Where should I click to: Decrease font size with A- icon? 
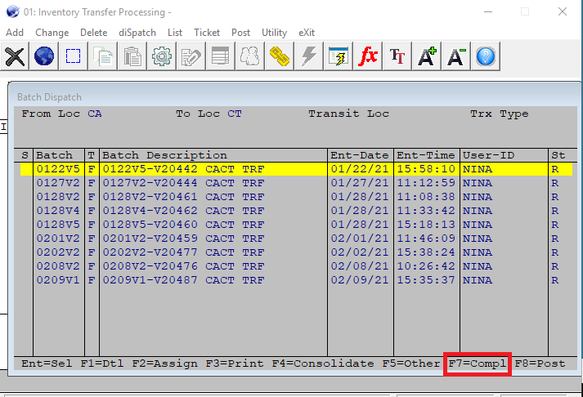click(455, 56)
